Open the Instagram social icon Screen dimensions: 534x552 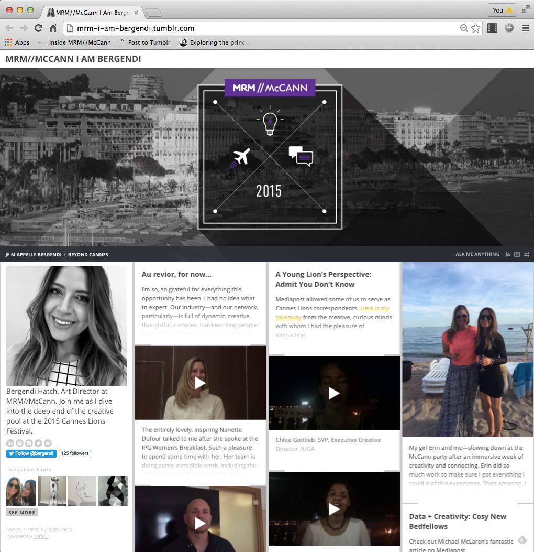19,443
